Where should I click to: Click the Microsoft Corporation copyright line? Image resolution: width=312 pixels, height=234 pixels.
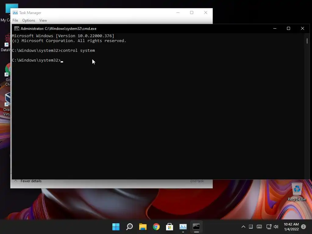click(69, 41)
